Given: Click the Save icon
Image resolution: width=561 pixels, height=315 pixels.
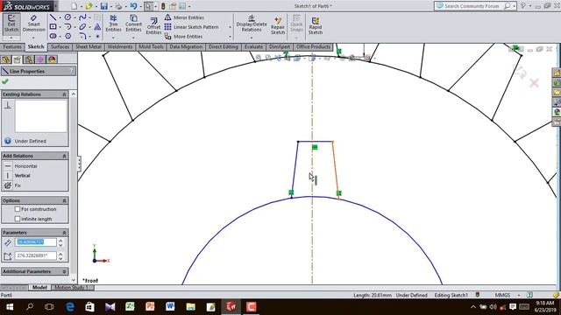Looking at the screenshot, I should coord(103,6).
